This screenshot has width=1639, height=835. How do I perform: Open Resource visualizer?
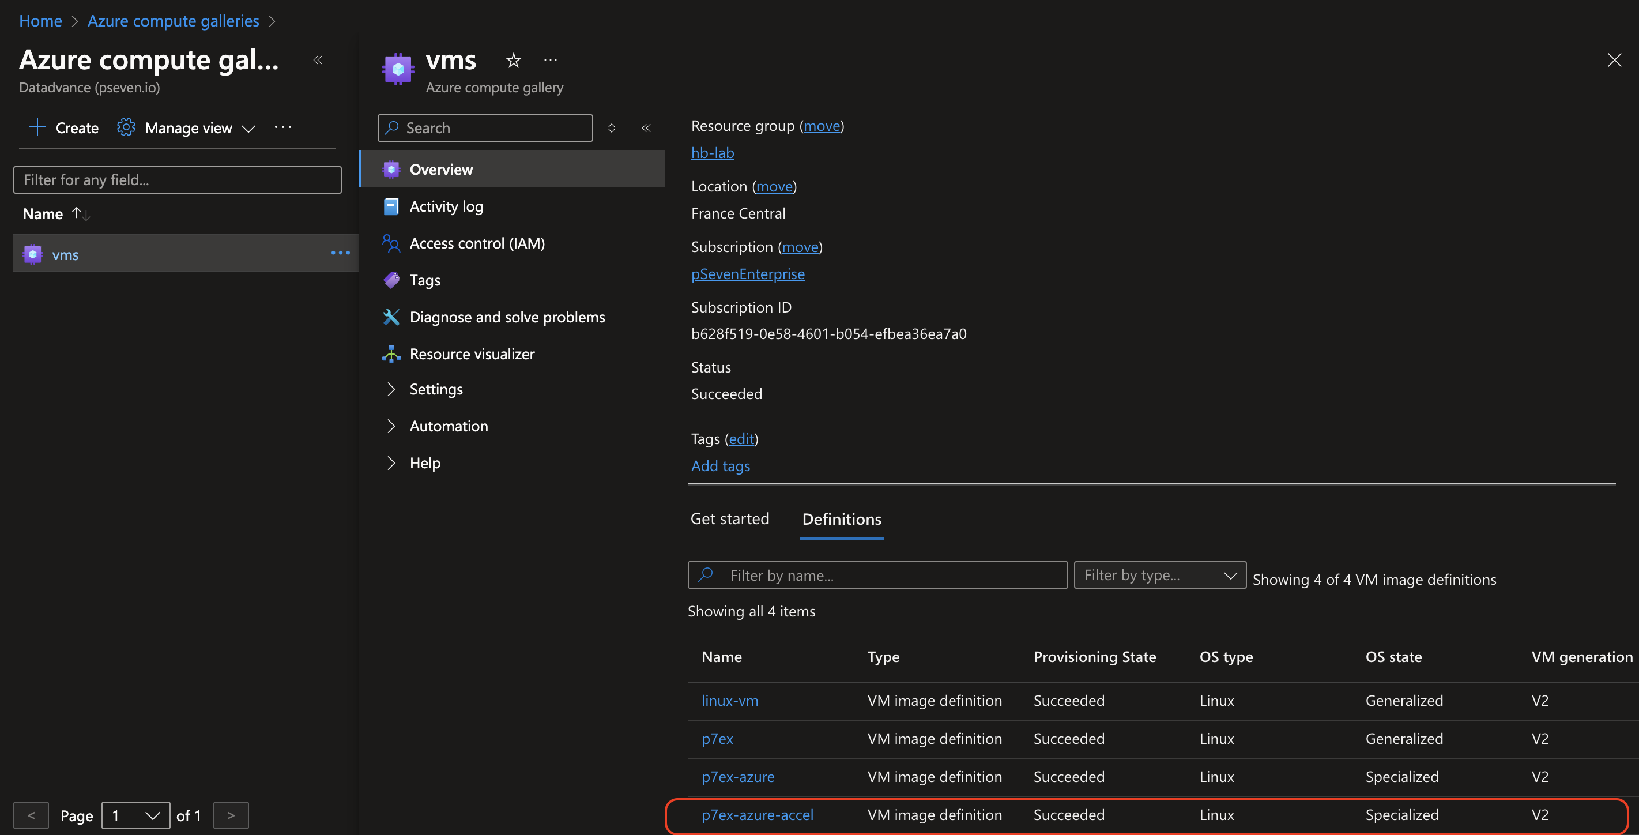pos(472,354)
